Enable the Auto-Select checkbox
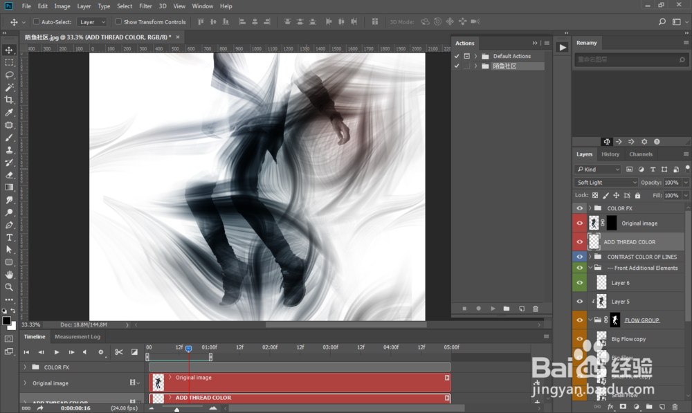Image resolution: width=692 pixels, height=413 pixels. (x=36, y=21)
